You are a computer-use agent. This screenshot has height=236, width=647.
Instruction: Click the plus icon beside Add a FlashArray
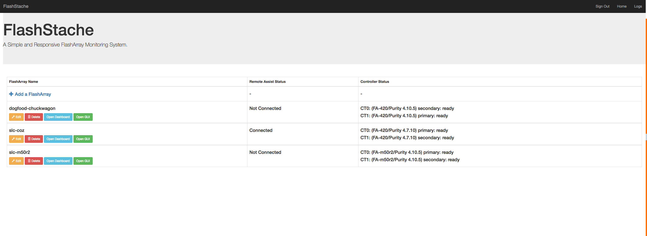click(x=11, y=94)
